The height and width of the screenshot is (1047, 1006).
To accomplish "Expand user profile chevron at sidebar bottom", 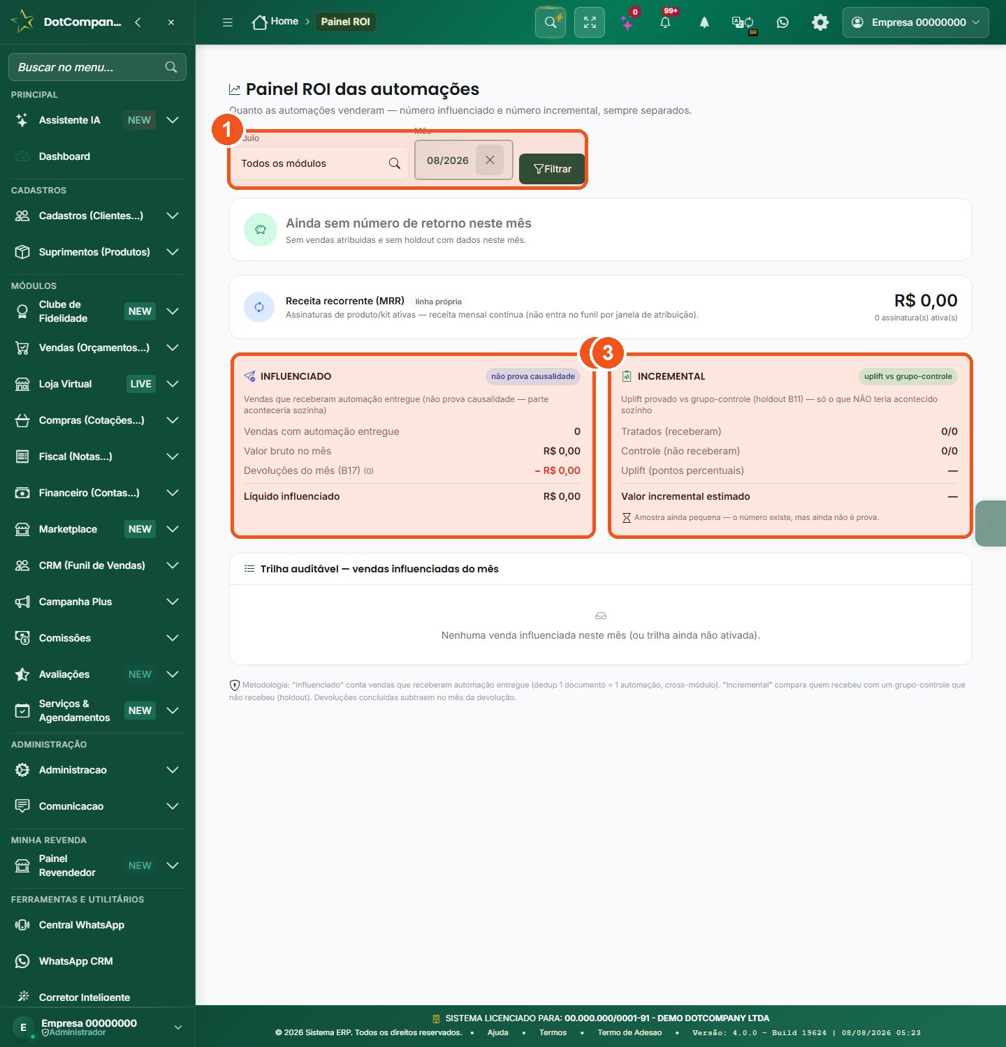I will 178,1027.
